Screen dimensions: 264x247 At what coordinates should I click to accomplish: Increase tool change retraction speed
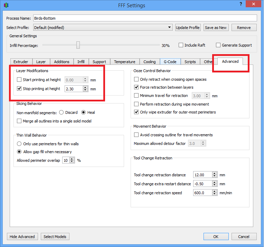click(x=215, y=191)
